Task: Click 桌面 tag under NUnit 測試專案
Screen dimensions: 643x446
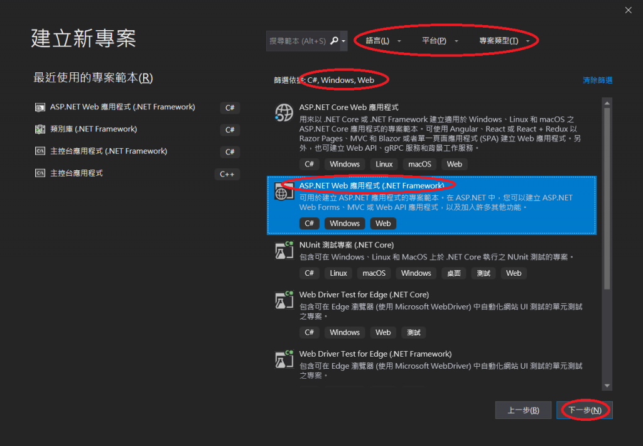Action: coord(453,273)
